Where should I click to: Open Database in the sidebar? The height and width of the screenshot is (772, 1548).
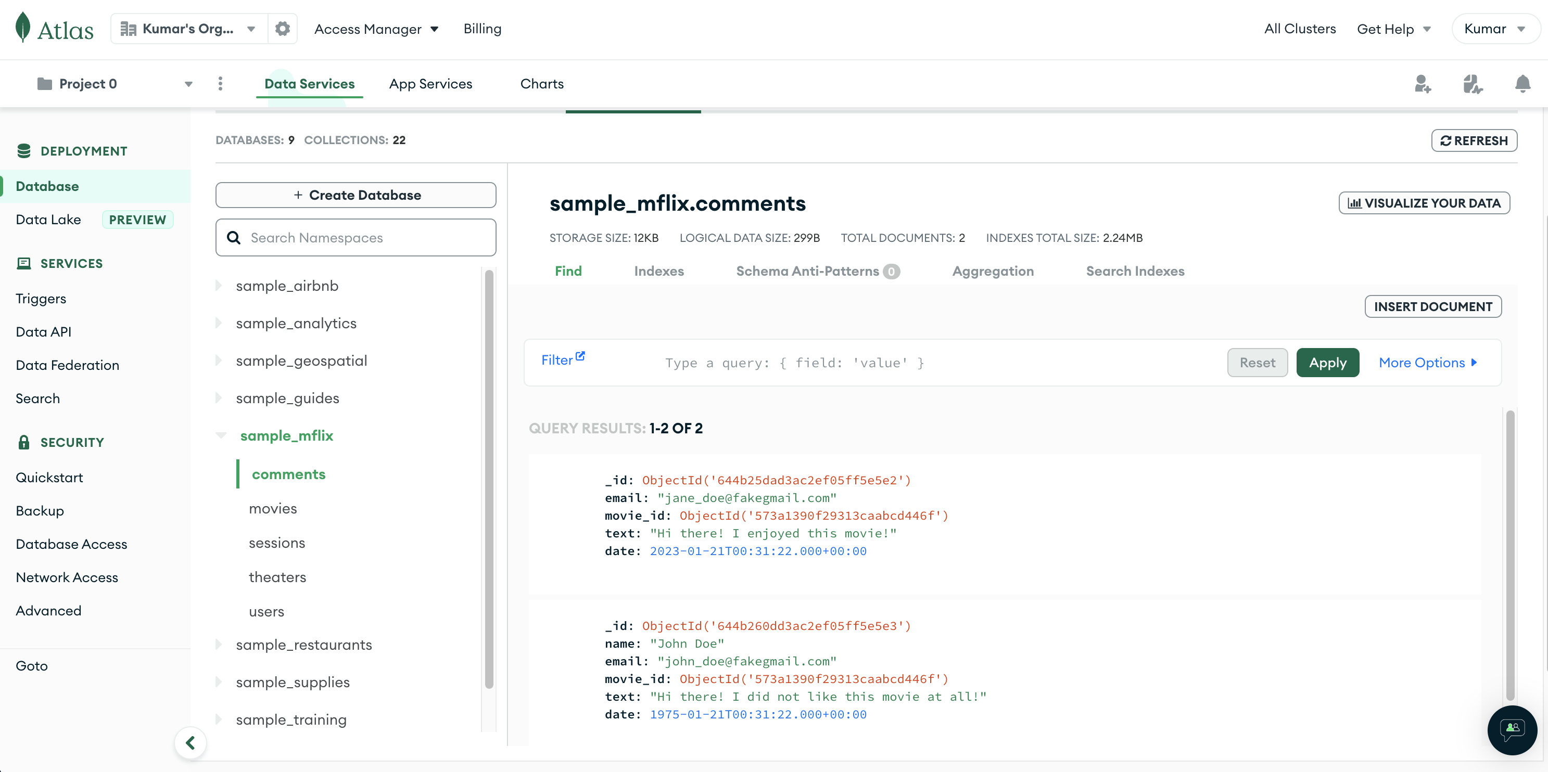pos(95,186)
